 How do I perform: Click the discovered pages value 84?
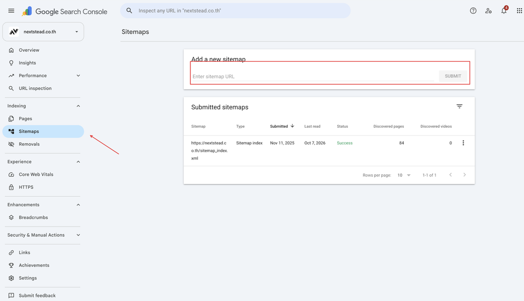pyautogui.click(x=401, y=143)
